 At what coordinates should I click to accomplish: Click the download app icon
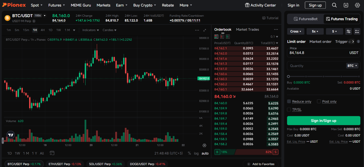(346, 5)
